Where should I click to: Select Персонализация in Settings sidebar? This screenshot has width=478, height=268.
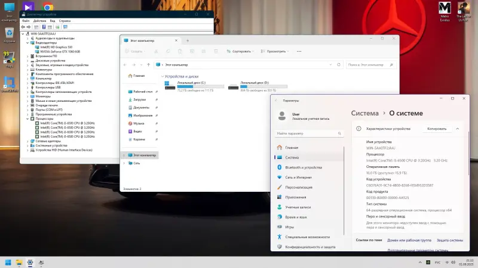[x=309, y=187]
